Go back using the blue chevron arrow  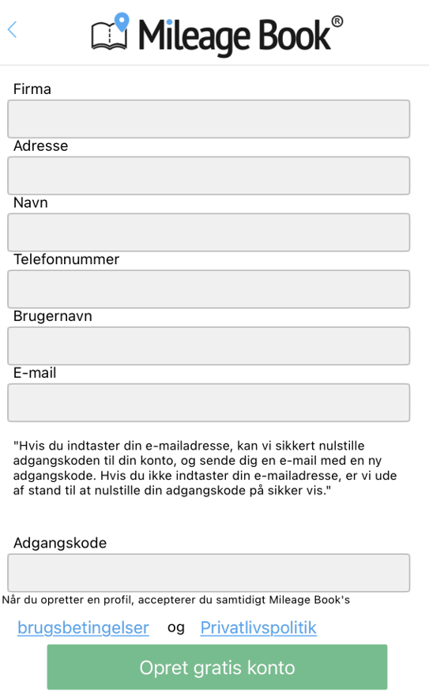click(13, 30)
